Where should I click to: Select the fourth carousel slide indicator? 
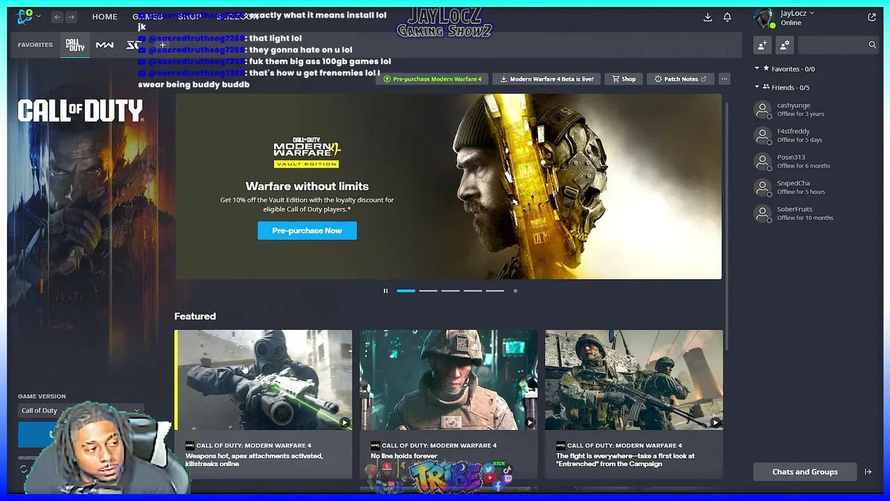point(473,291)
